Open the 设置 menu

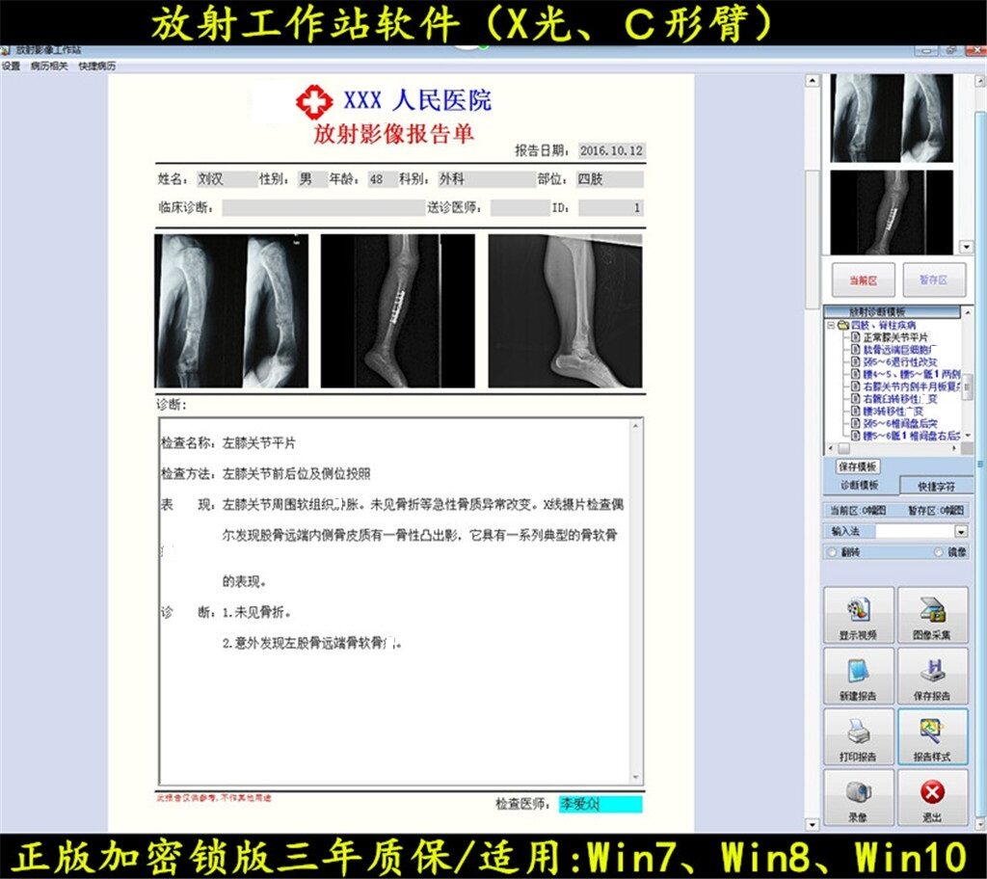pos(11,67)
